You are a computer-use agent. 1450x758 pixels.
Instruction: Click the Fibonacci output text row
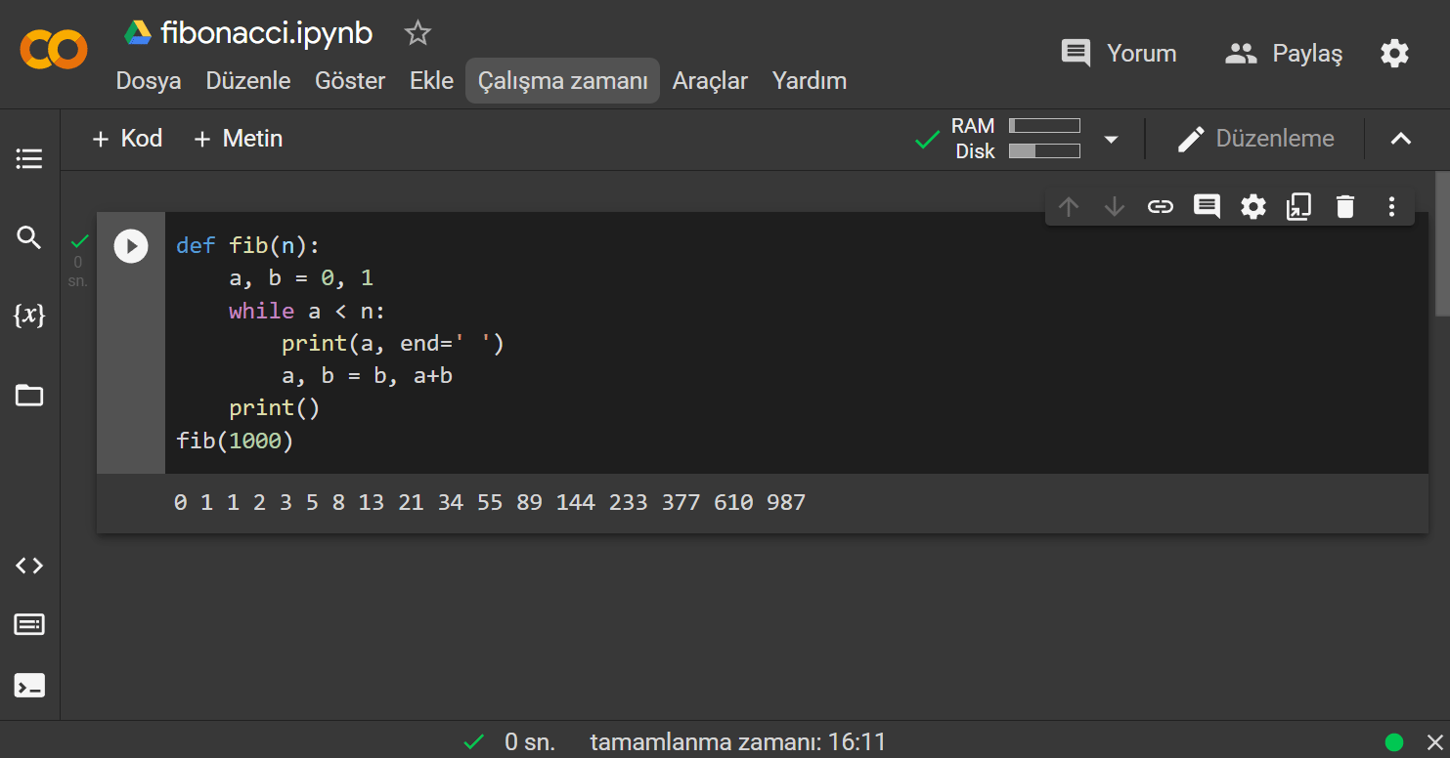(x=490, y=502)
